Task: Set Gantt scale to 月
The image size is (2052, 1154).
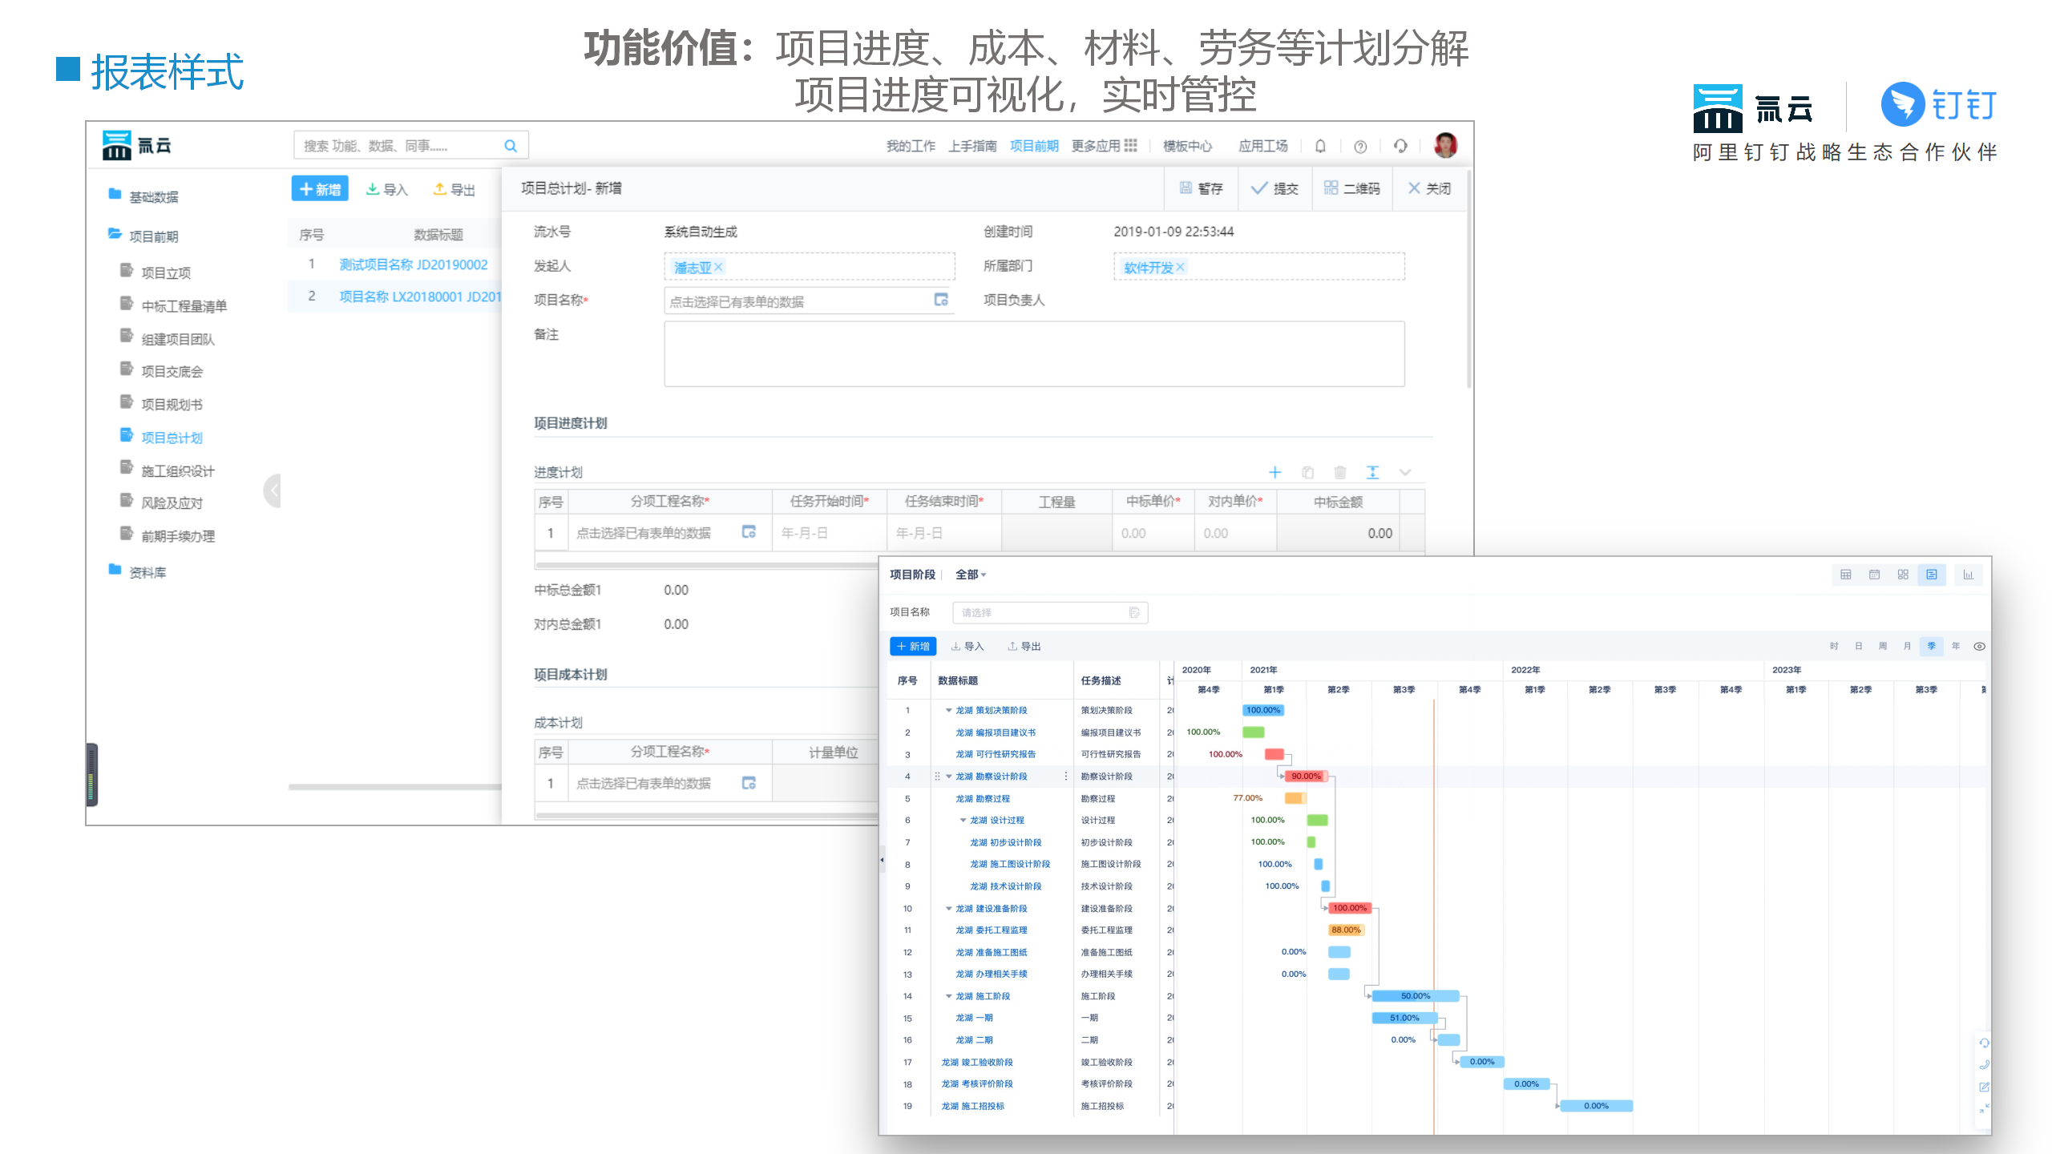Action: pos(1907,646)
